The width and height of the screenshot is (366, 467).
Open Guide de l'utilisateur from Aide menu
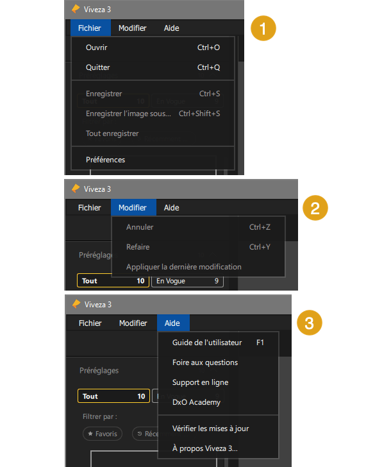[218, 343]
